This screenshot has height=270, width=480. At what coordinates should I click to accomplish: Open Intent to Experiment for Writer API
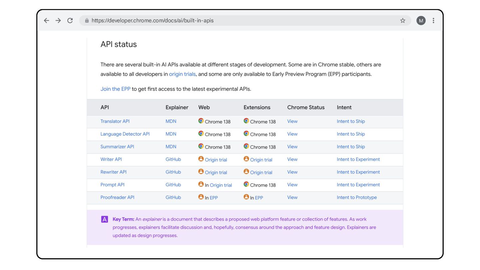[x=358, y=159]
